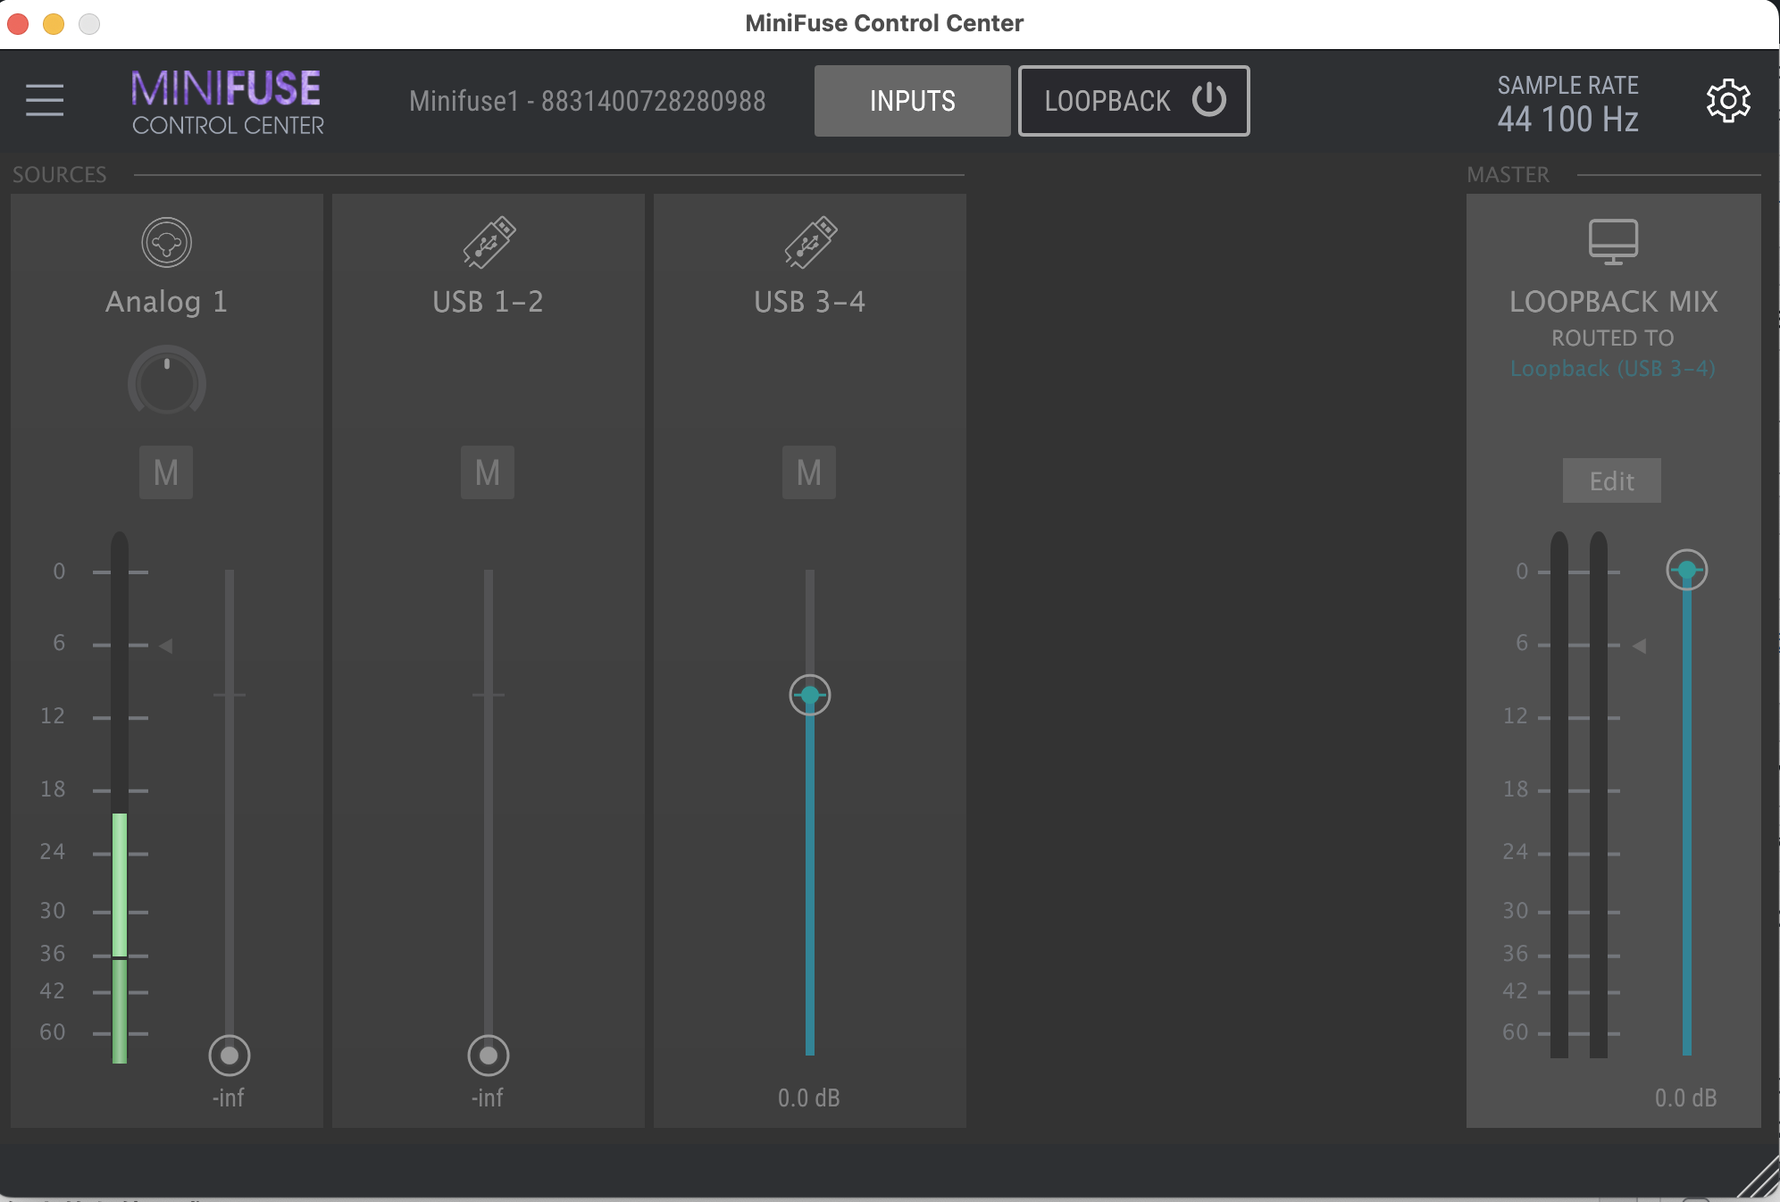Click the window resize grip corner

tap(1759, 1178)
